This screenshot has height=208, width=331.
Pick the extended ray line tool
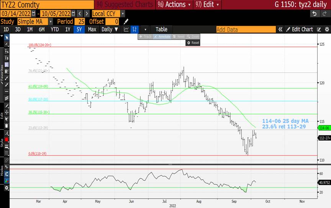point(7,85)
